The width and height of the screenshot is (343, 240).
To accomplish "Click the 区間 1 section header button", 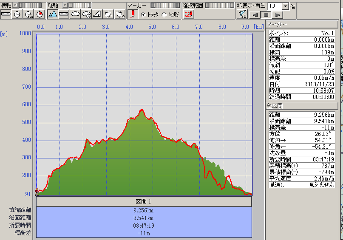I will (x=144, y=201).
